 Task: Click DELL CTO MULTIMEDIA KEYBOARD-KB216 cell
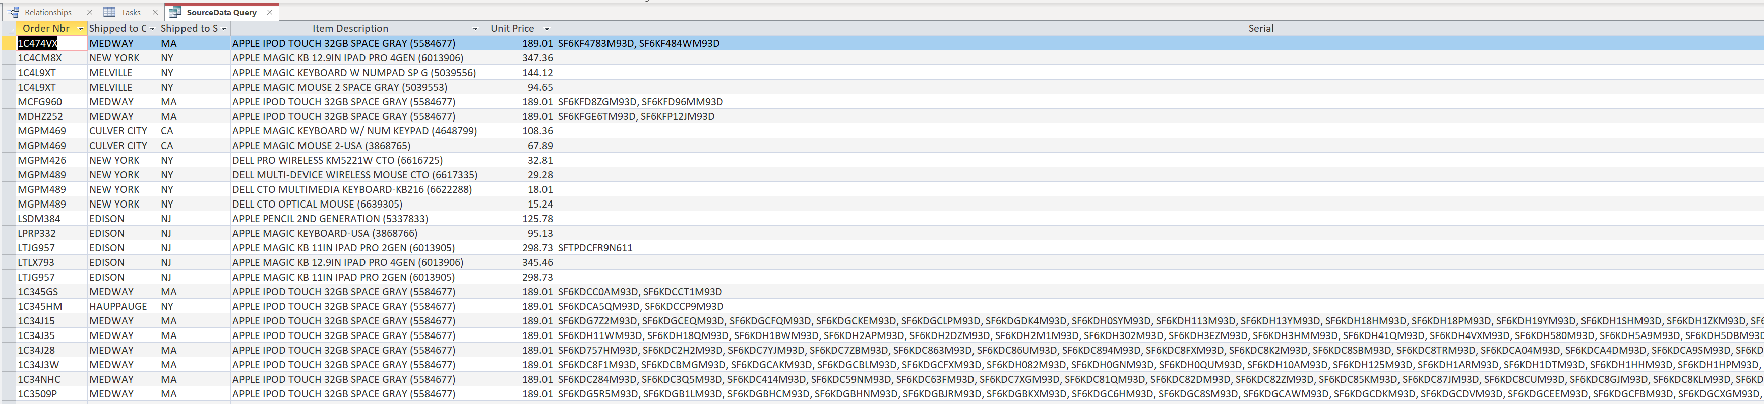[356, 190]
